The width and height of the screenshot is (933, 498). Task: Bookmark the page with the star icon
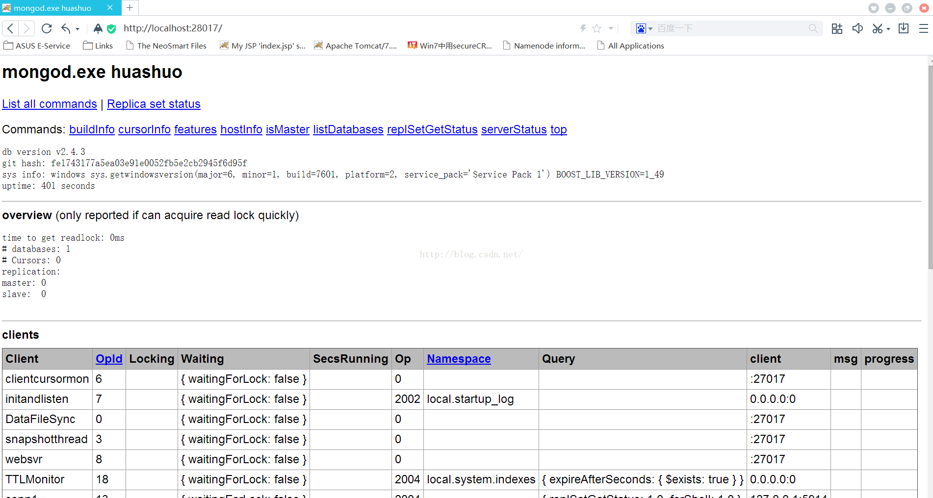click(596, 28)
